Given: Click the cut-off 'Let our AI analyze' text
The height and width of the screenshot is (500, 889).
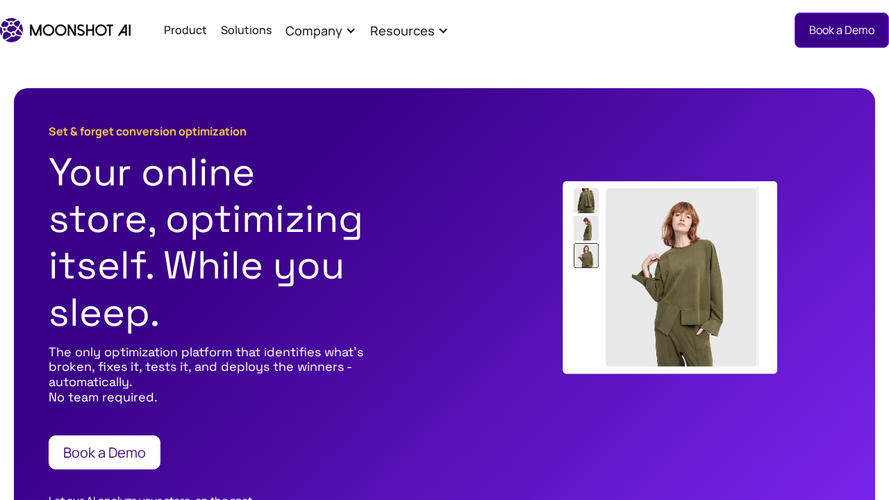Looking at the screenshot, I should 150,497.
